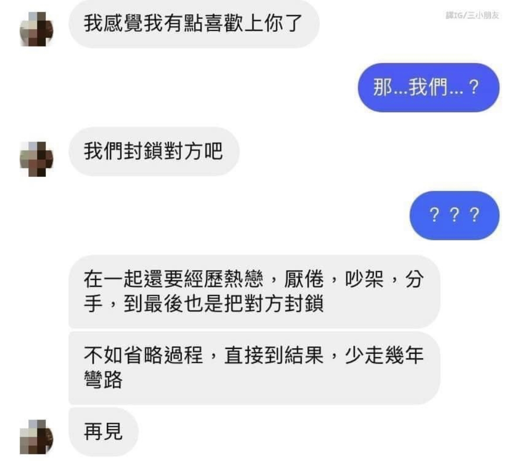
Task: Click the word 彎路 in the gray message
Action: point(103,380)
